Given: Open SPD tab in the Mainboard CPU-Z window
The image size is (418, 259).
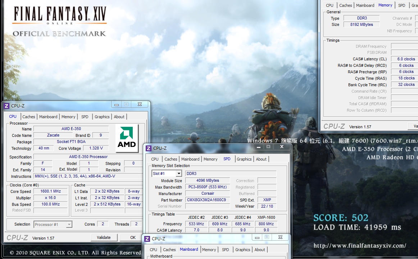Looking at the screenshot, I should [x=226, y=249].
